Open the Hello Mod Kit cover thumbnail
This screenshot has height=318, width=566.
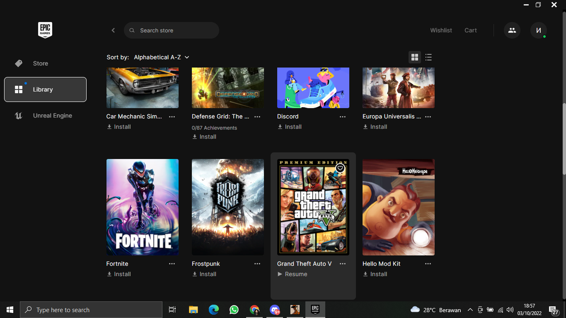(x=398, y=207)
